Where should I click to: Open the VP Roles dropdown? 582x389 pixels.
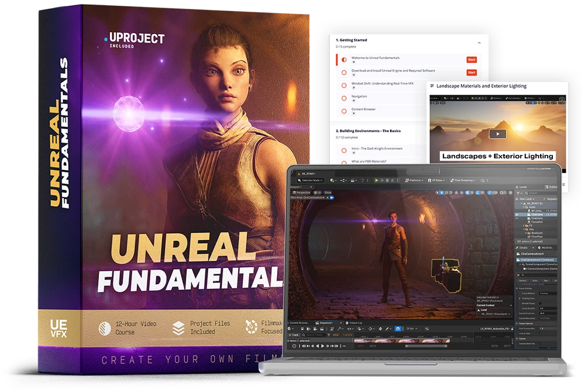[436, 180]
